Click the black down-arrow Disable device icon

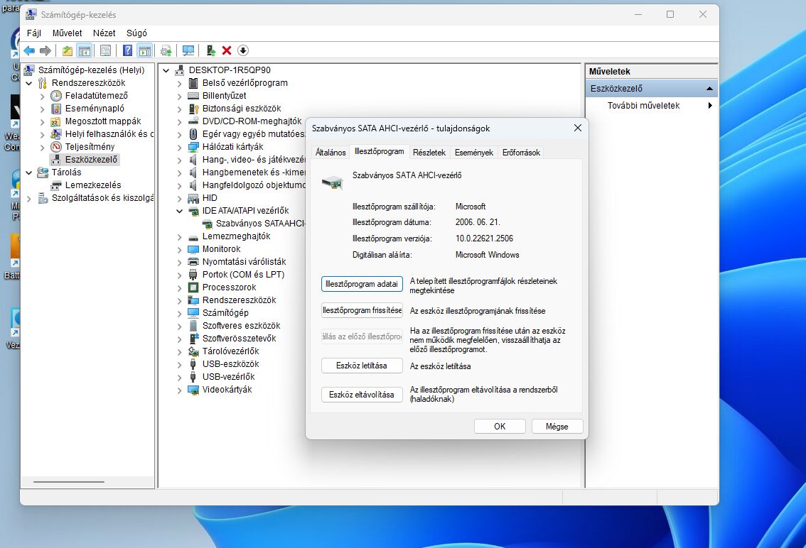click(243, 50)
